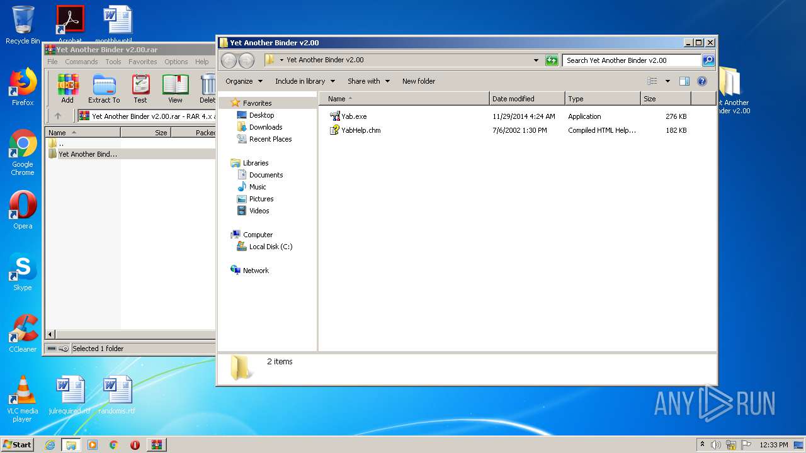The height and width of the screenshot is (453, 806).
Task: Select Recent Places in navigation pane
Action: pyautogui.click(x=270, y=139)
